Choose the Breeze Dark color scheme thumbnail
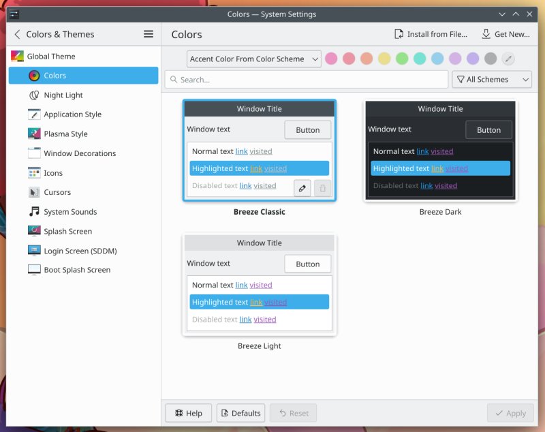545x432 pixels. point(440,151)
